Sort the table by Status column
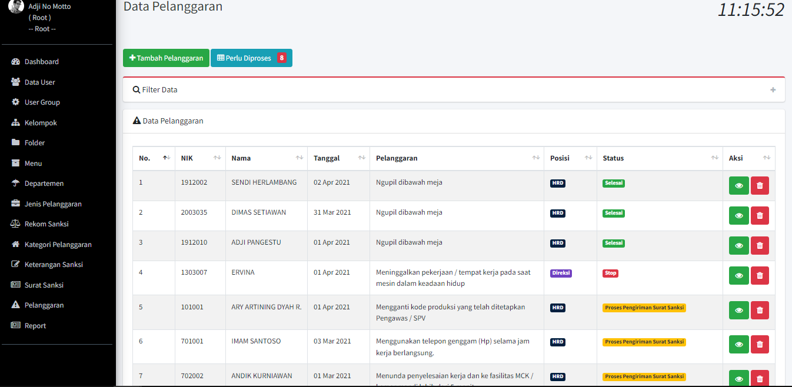The width and height of the screenshot is (792, 387). 659,158
